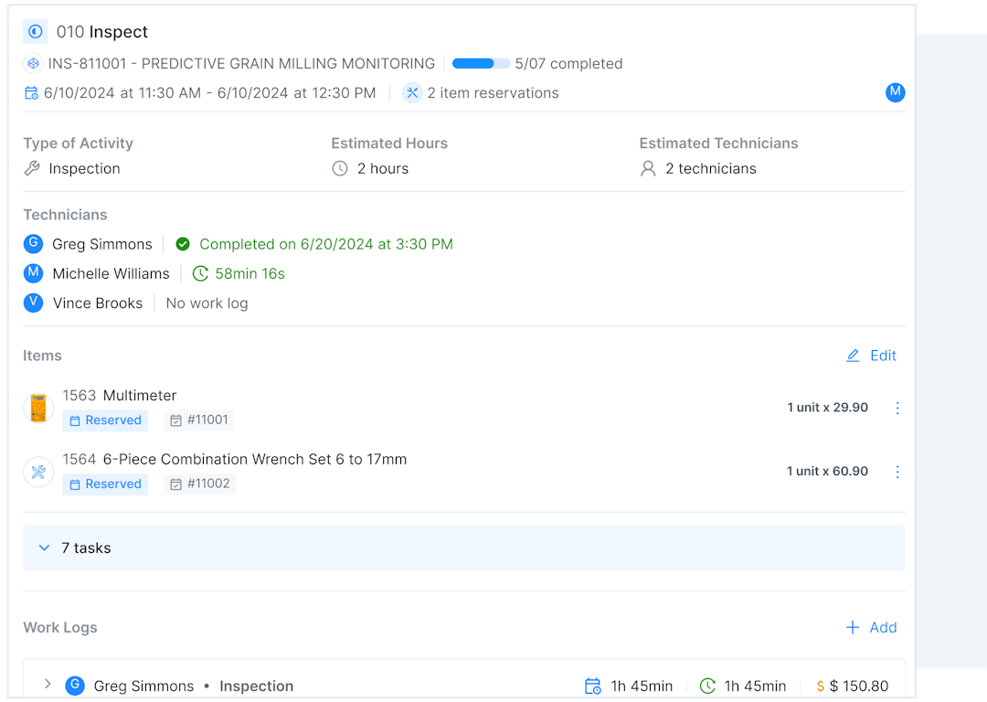This screenshot has height=702, width=987.
Task: Click the half-circle status icon beside 010 Inspect
Action: pos(35,32)
